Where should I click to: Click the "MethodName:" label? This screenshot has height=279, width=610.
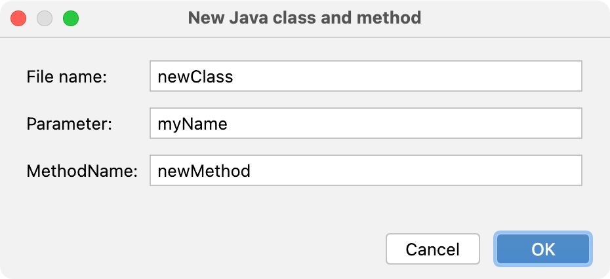pyautogui.click(x=82, y=171)
